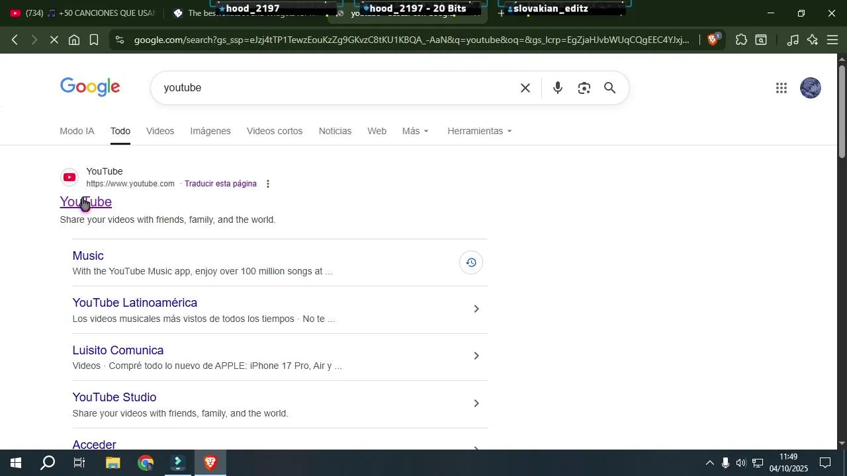Image resolution: width=847 pixels, height=476 pixels.
Task: Open the sidebar panel icon in toolbar
Action: tap(761, 40)
